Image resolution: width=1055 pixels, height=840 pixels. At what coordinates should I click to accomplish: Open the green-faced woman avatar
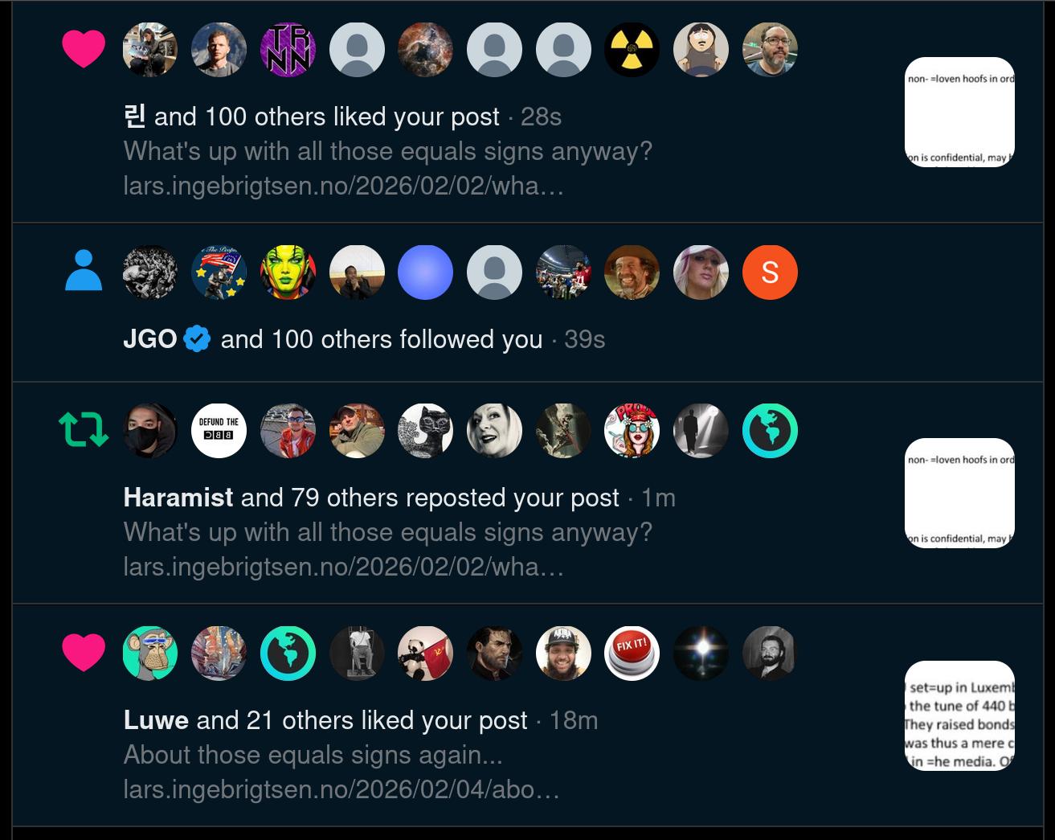coord(288,272)
